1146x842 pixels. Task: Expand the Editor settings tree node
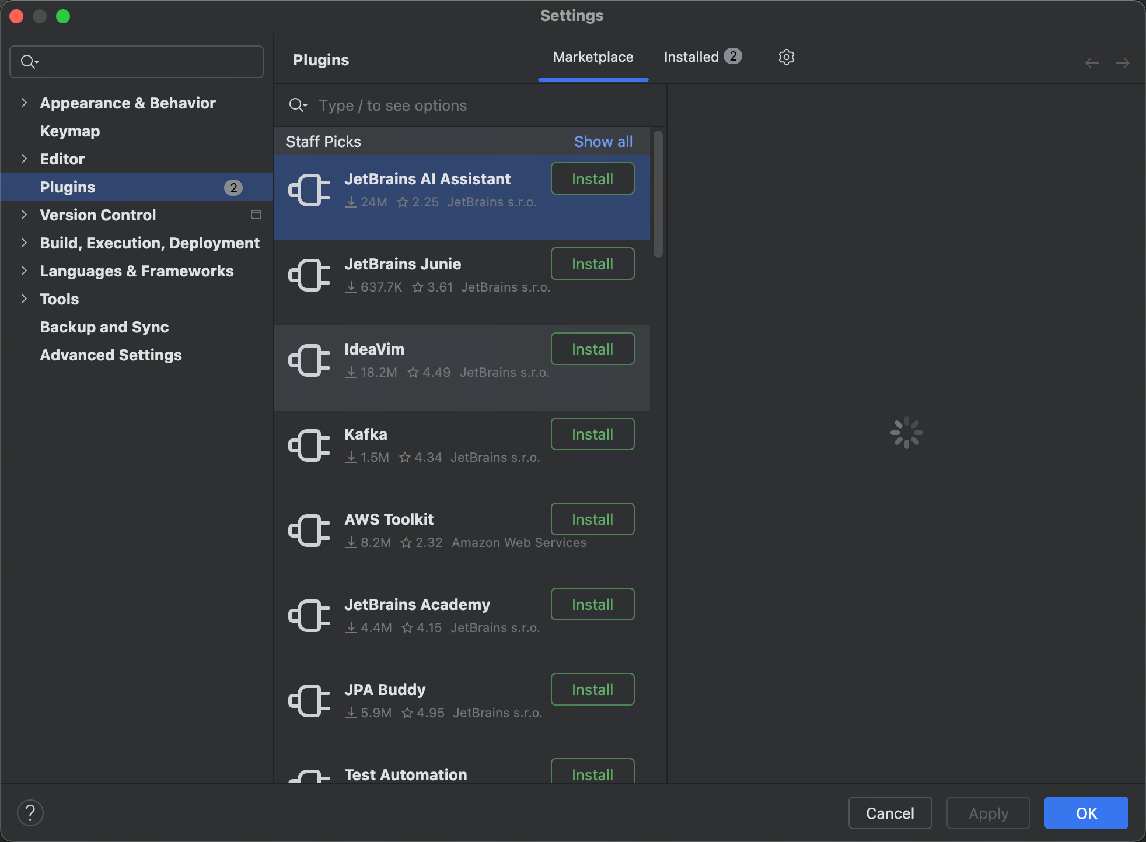tap(24, 159)
